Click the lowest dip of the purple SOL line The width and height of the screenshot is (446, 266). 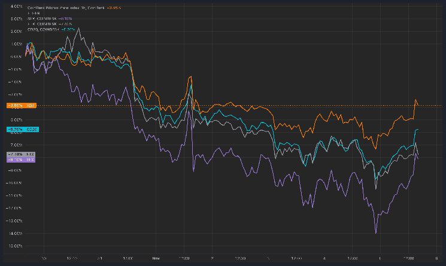[x=376, y=233]
